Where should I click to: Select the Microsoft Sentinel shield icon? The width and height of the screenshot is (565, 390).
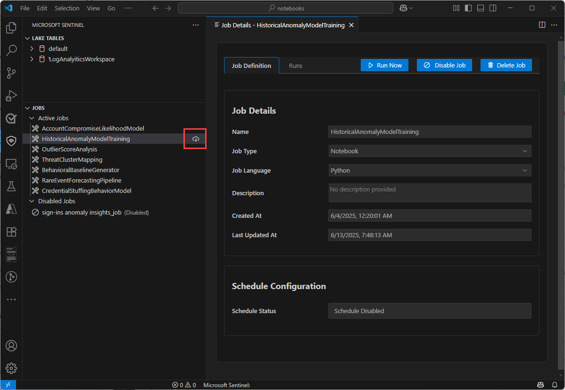11,141
